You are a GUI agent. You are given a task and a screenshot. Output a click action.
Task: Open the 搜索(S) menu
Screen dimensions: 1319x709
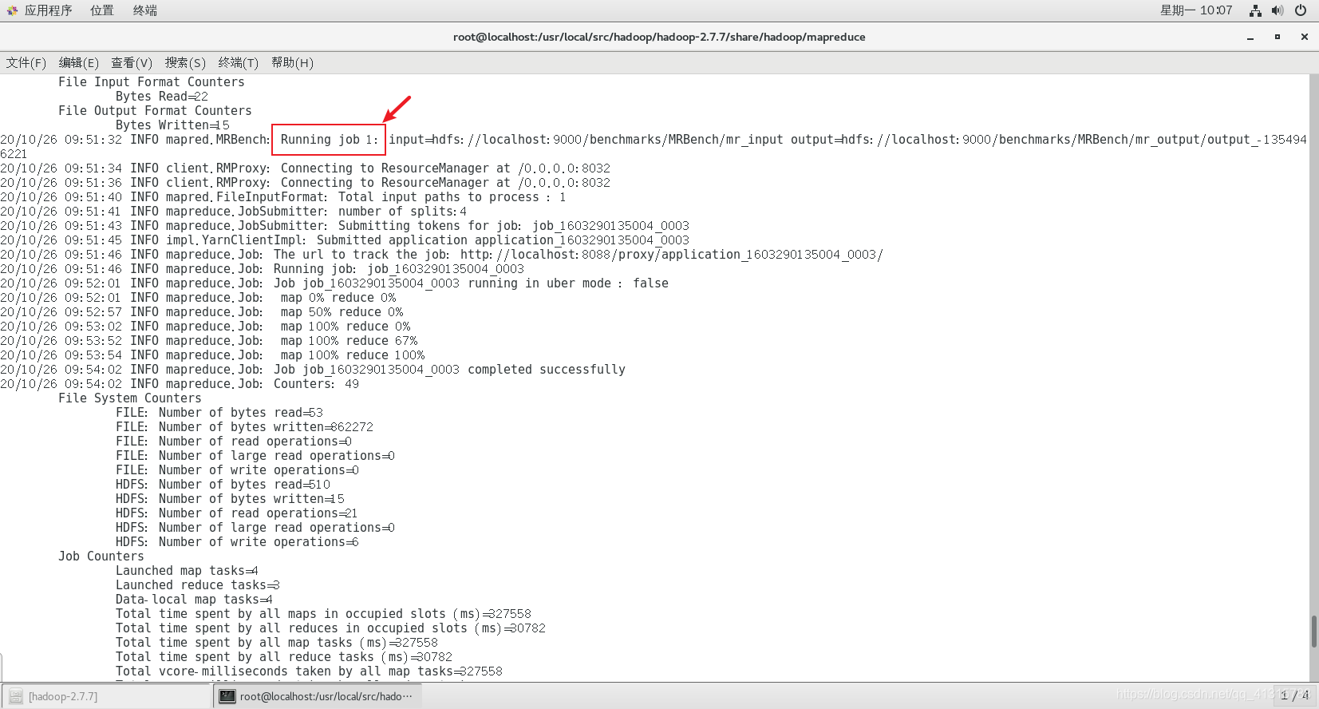coord(185,62)
